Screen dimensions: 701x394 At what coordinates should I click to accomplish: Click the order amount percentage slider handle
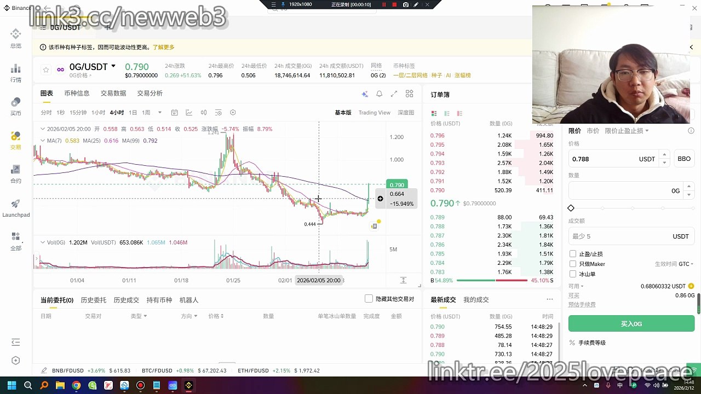571,208
